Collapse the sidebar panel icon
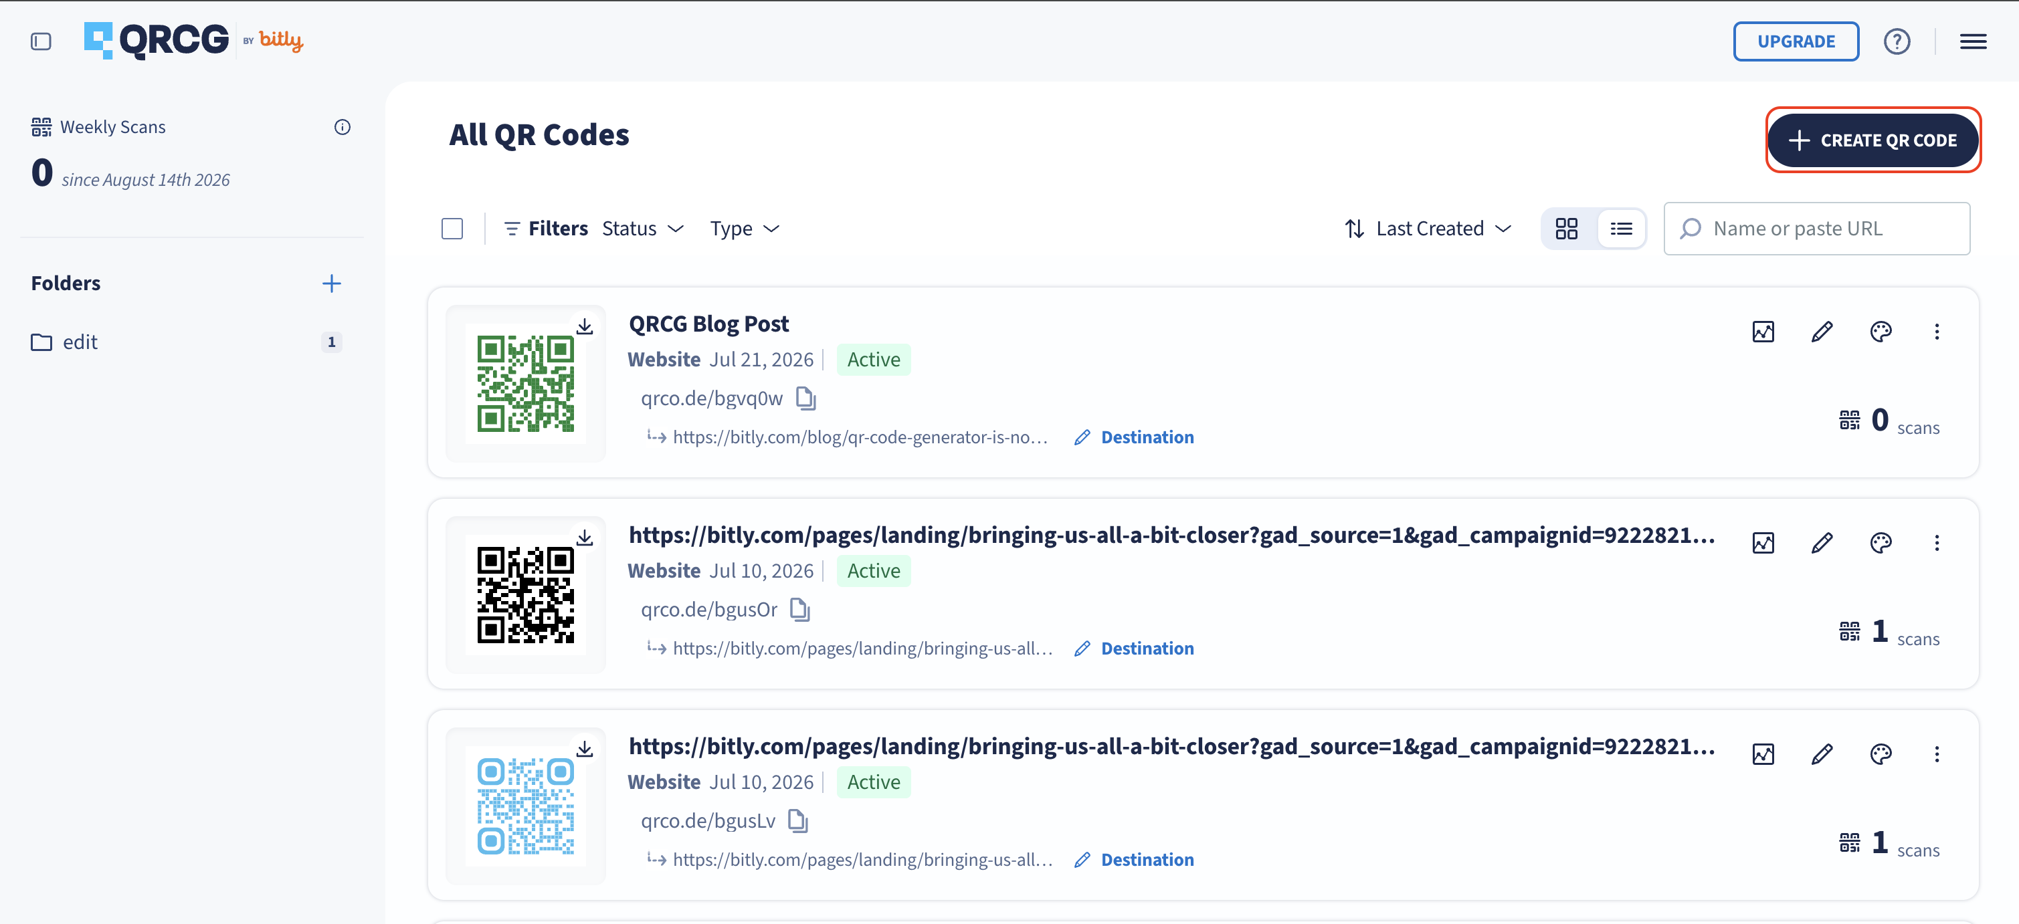The image size is (2019, 924). (41, 41)
